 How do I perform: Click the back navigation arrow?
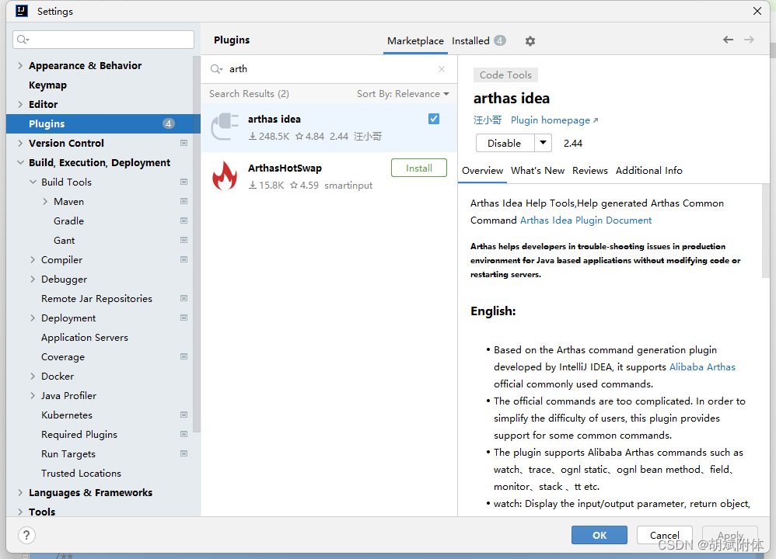click(728, 40)
